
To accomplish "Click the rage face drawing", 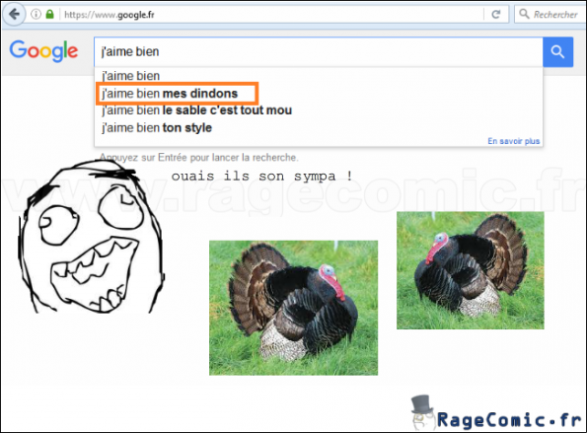I will pos(92,237).
